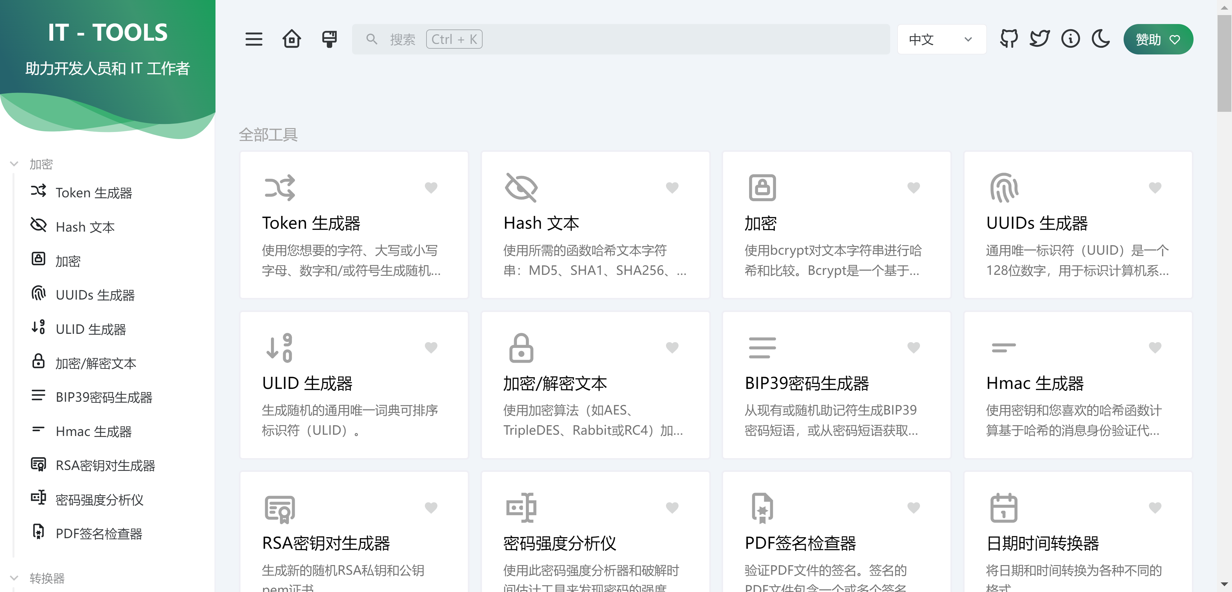The image size is (1232, 592).
Task: Open RSA密钥对生成器 in the sidebar
Action: pos(105,465)
